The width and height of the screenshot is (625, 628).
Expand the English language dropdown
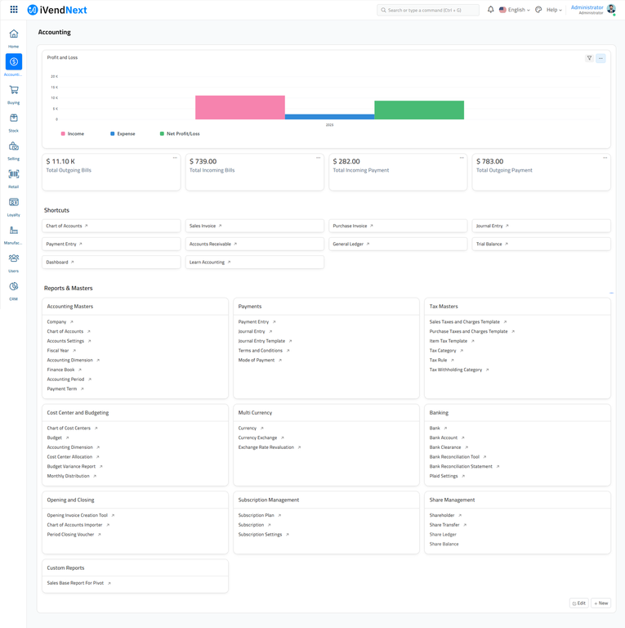click(515, 10)
